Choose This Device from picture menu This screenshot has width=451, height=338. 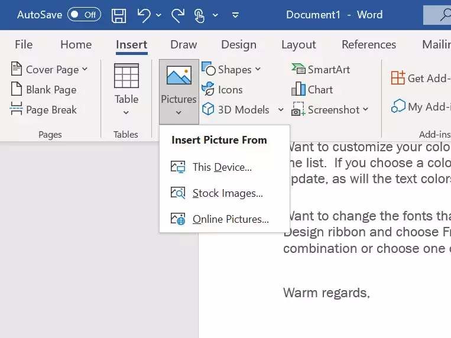coord(222,167)
